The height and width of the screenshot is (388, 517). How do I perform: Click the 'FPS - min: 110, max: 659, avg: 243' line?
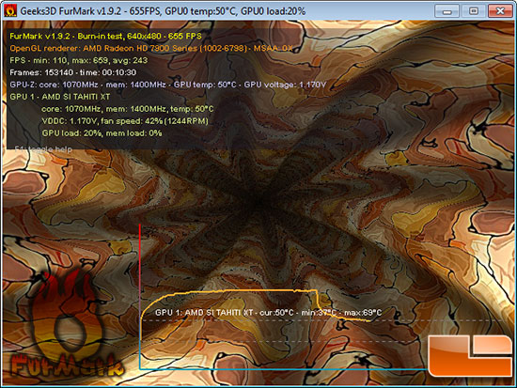[x=78, y=60]
